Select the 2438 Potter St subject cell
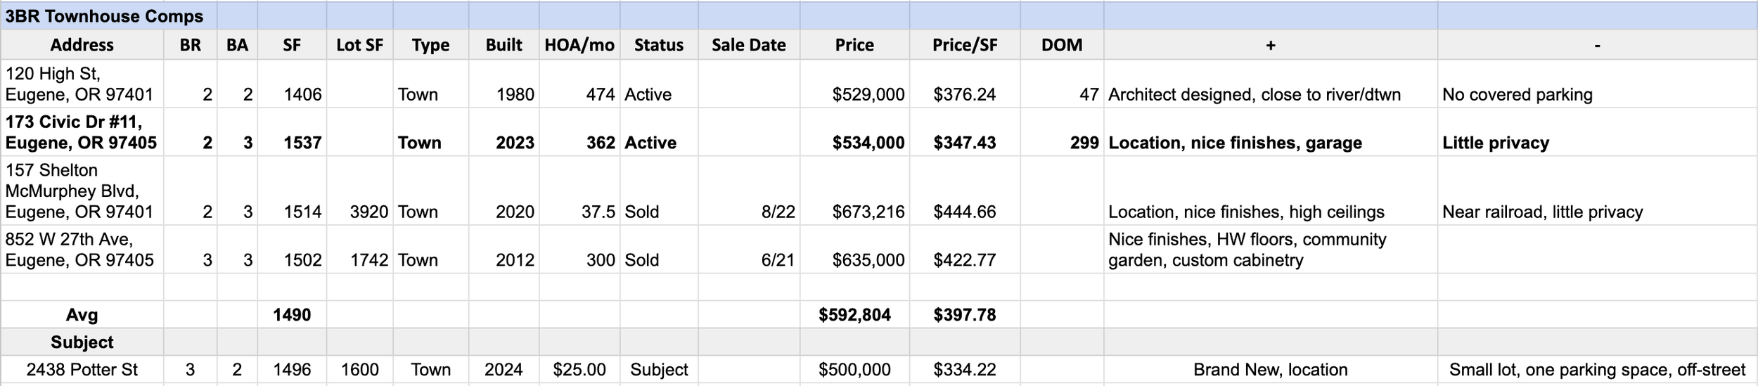 coord(82,370)
